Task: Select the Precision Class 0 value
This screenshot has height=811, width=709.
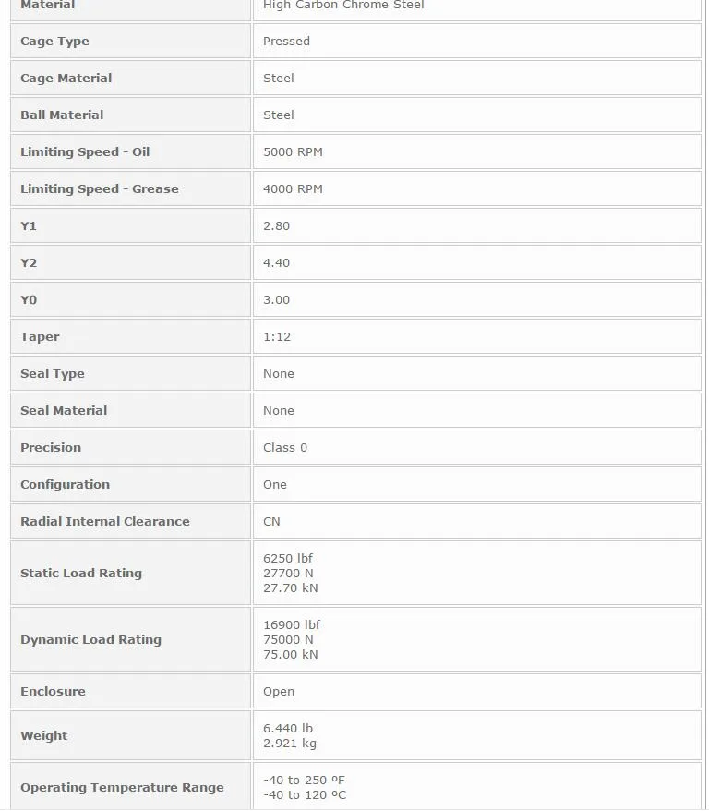Action: click(285, 447)
